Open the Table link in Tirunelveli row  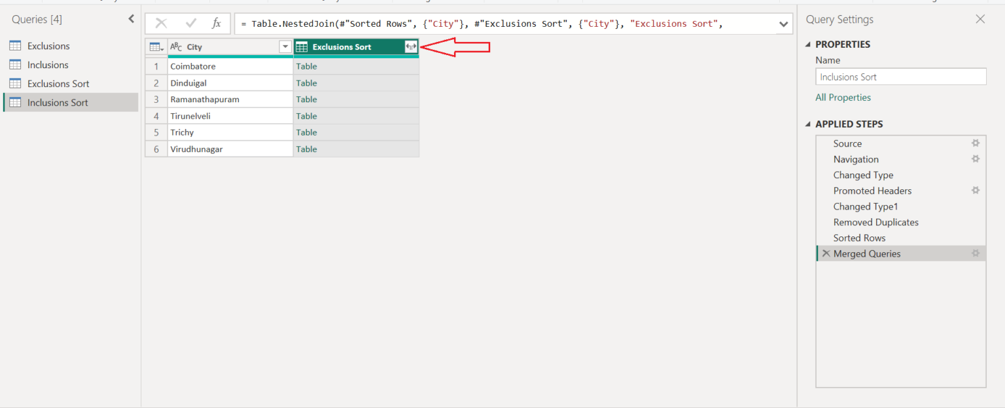[306, 116]
